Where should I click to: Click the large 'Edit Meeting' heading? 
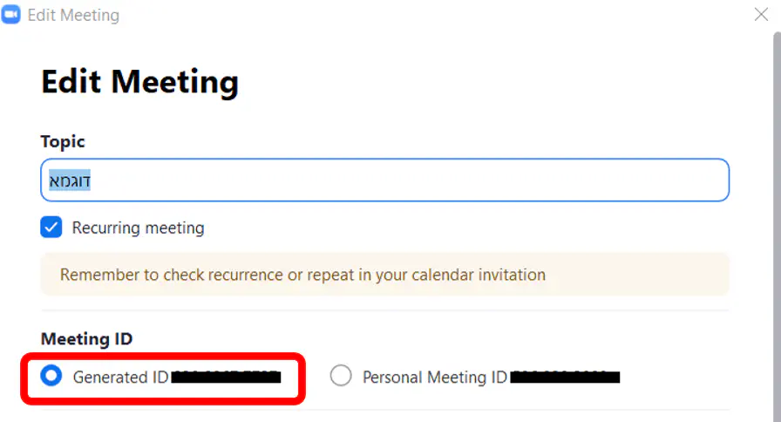coord(139,82)
